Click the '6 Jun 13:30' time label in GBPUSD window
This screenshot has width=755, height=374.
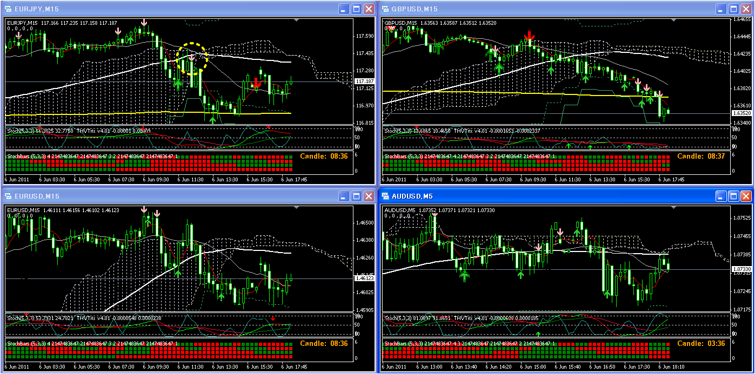(603, 179)
